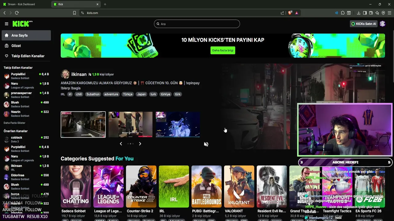Close the active Kick browser tab
The image size is (394, 221).
[98, 4]
